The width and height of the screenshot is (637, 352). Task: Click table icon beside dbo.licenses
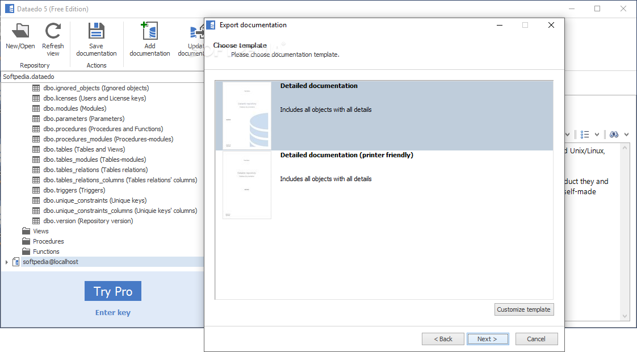click(36, 98)
